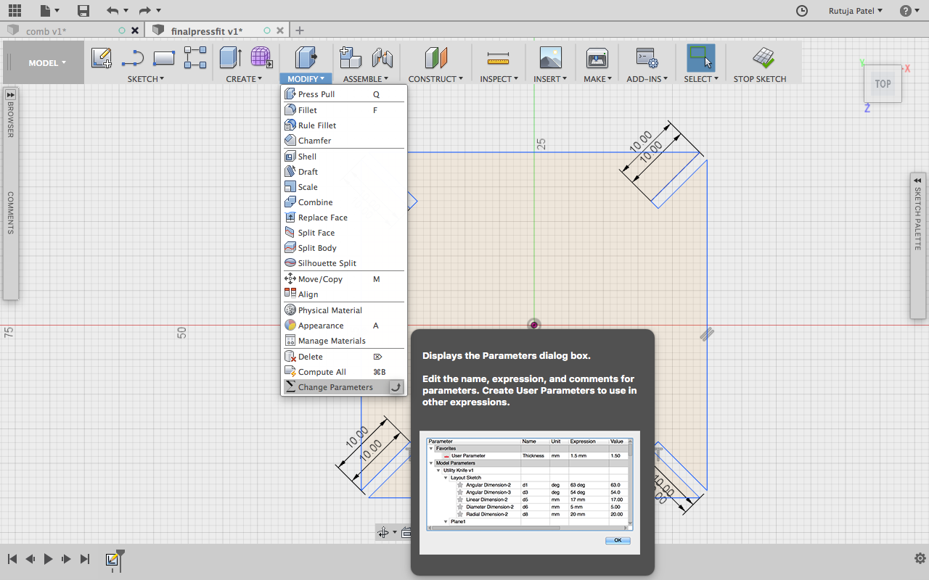
Task: Save the document with floppy icon
Action: pos(83,11)
